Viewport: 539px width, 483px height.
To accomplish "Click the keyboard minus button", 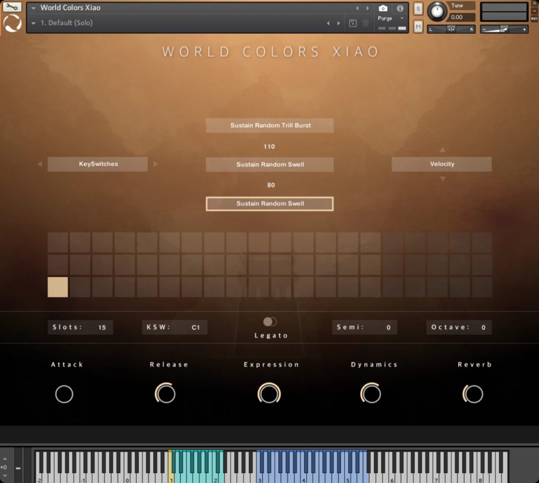I will (18, 468).
